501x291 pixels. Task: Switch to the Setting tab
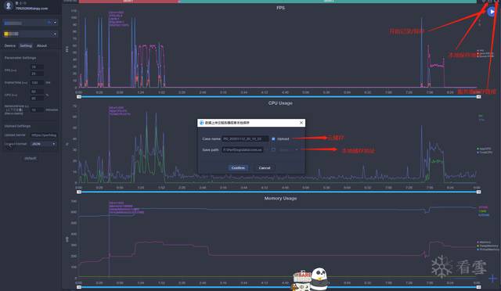pyautogui.click(x=26, y=45)
